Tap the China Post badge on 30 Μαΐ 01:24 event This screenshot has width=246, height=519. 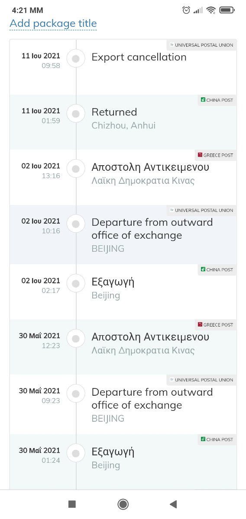coord(217,439)
